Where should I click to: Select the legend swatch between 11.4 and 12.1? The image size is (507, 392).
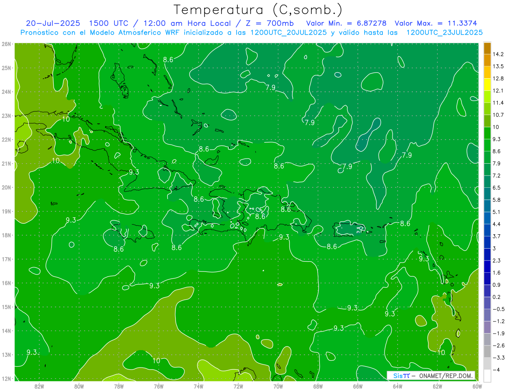pos(487,96)
